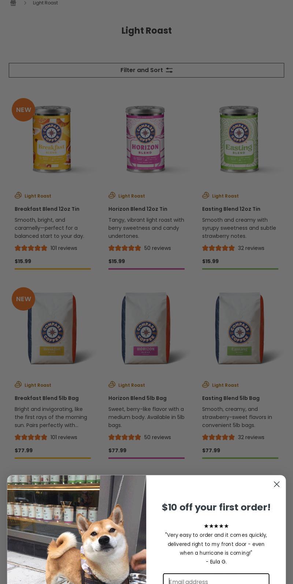Viewport: 293px width, 584px height.
Task: Click the Easting Blend 12oz Tin title
Action: point(231,209)
